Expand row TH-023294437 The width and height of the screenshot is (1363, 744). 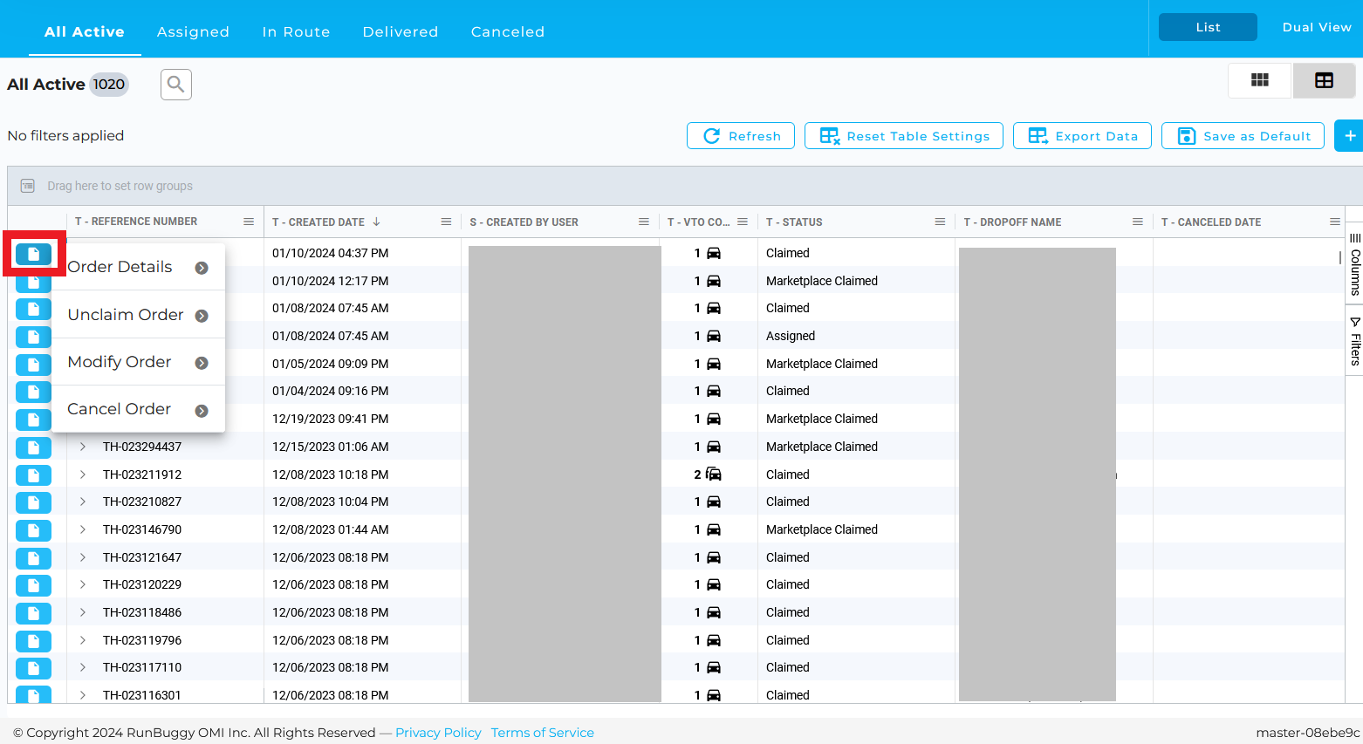(x=83, y=447)
